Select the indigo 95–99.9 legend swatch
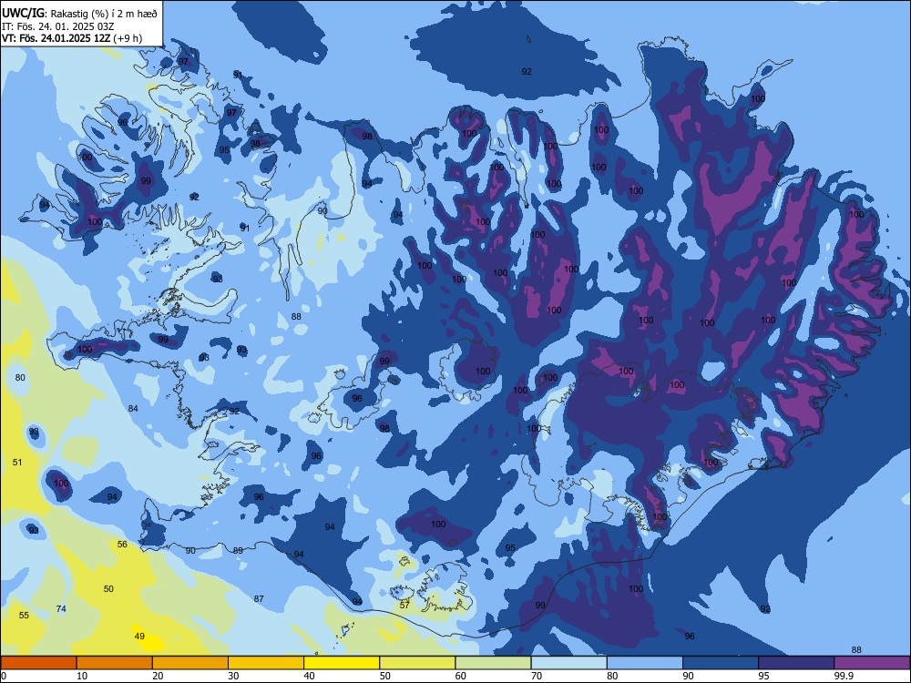The width and height of the screenshot is (911, 683). click(796, 663)
